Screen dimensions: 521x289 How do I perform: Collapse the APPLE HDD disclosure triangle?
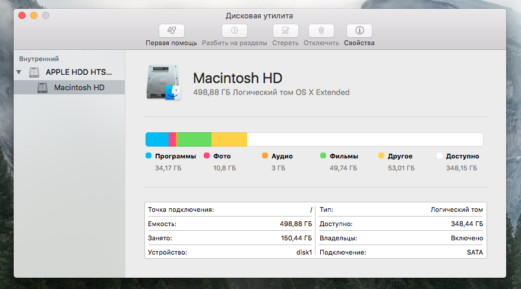tap(20, 72)
